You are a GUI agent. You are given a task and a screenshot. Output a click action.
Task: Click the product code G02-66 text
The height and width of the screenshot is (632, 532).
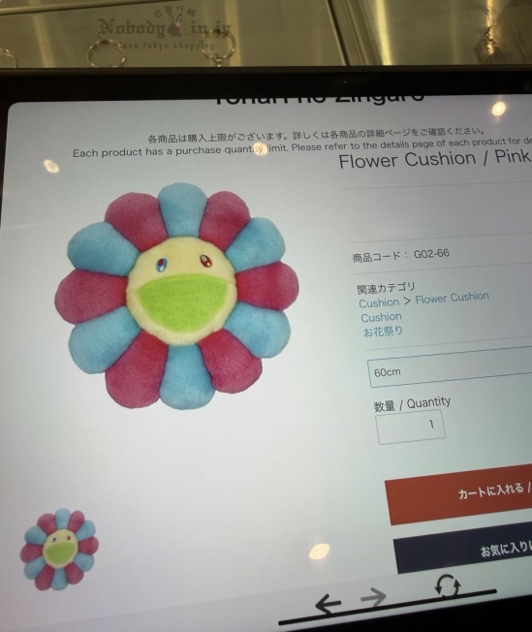pyautogui.click(x=401, y=256)
